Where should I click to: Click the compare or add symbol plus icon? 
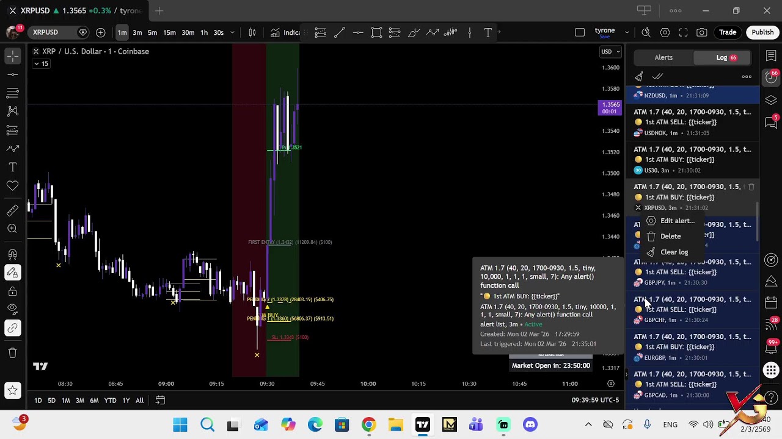click(101, 32)
